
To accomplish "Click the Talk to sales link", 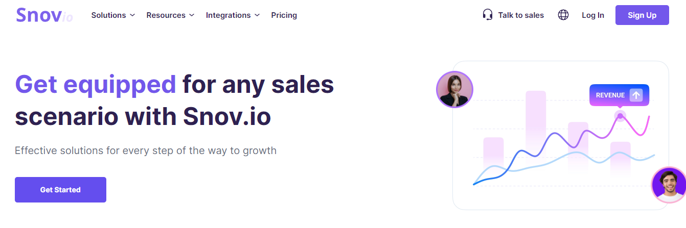I will (520, 15).
